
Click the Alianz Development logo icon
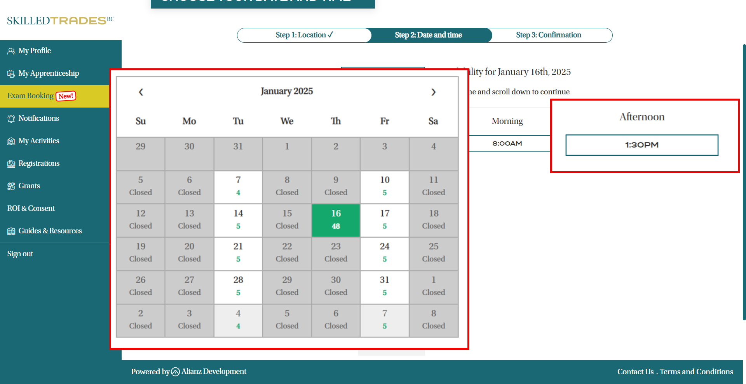pos(175,372)
